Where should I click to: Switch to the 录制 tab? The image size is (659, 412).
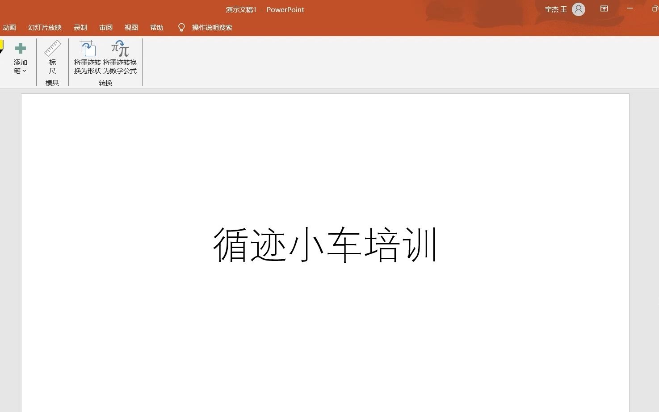[80, 28]
